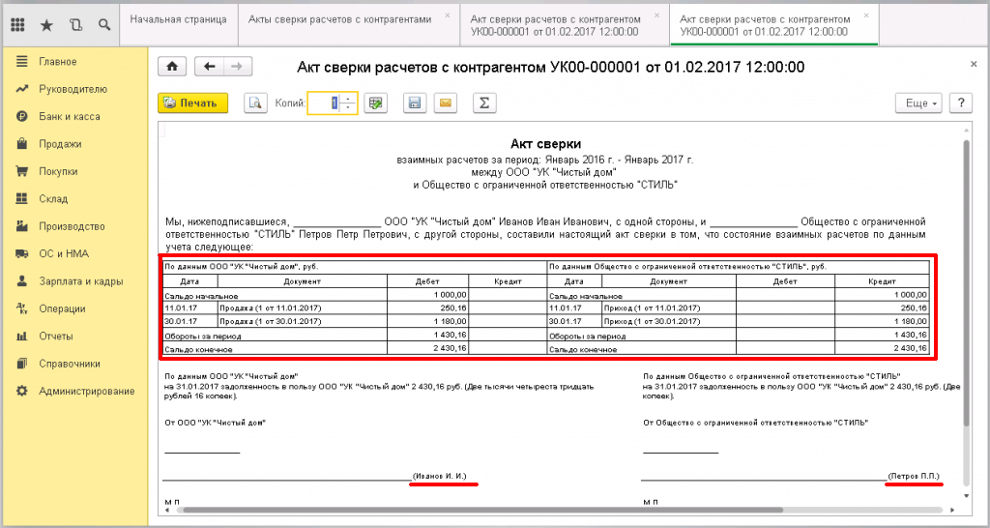This screenshot has width=990, height=528.
Task: Open the Favorites star icon
Action: click(46, 24)
